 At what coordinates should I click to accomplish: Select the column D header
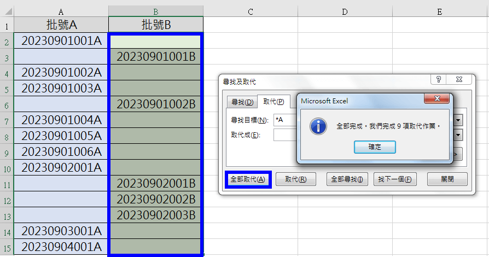345,11
